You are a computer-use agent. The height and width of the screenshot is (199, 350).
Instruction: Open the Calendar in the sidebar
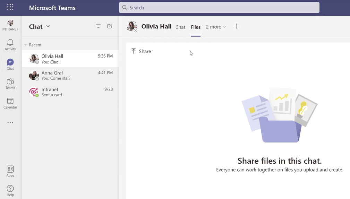click(10, 103)
